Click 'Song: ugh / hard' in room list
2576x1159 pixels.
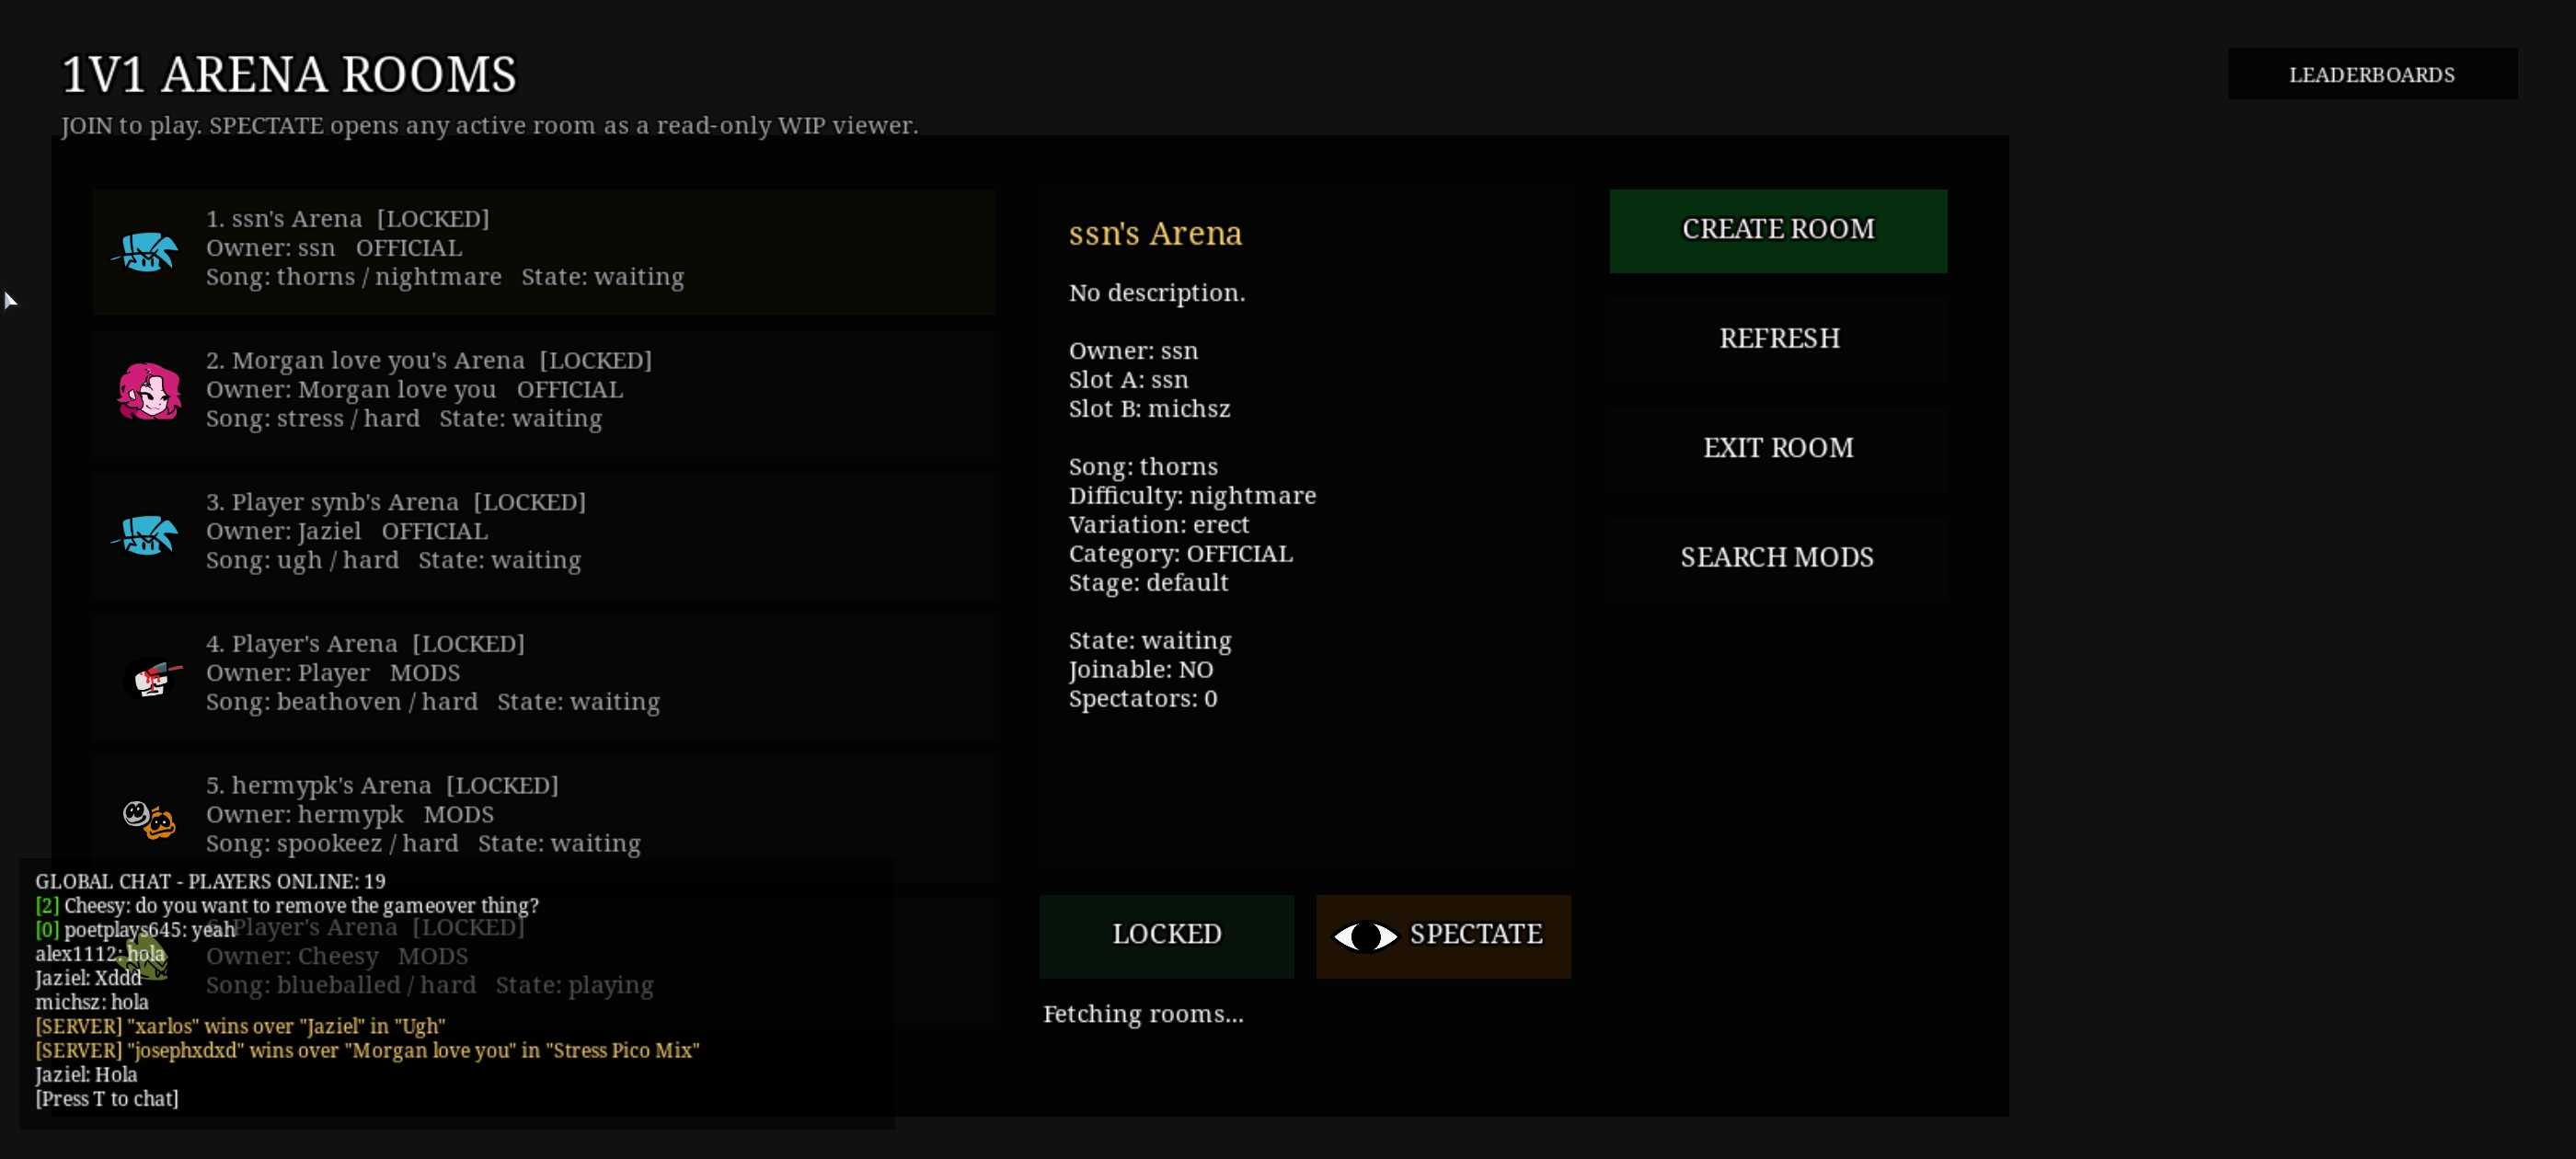click(x=302, y=561)
